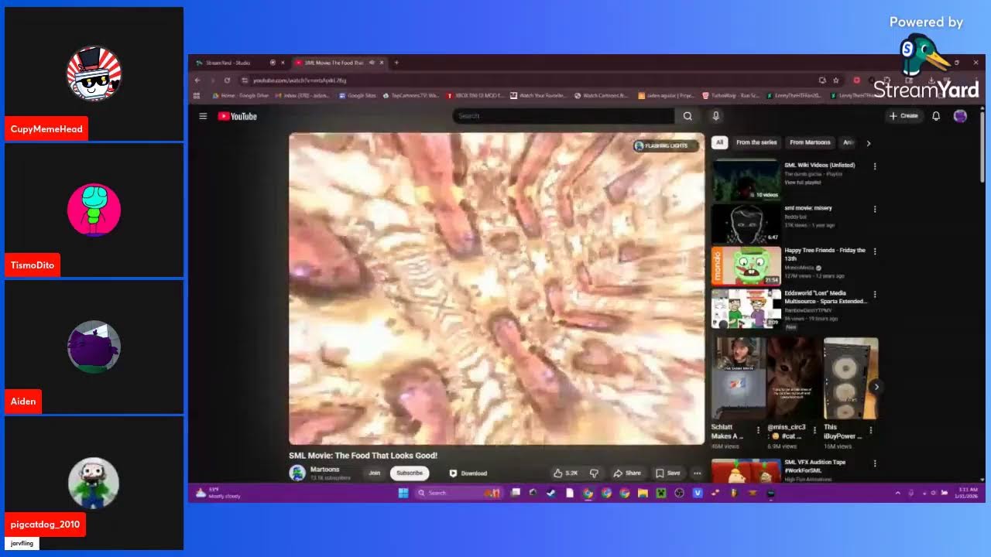991x557 pixels.
Task: Open the more actions ellipsis under video
Action: click(x=697, y=473)
